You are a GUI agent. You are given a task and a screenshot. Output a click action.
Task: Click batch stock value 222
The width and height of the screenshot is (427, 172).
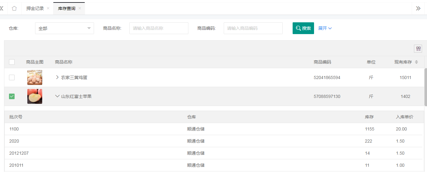coord(368,141)
